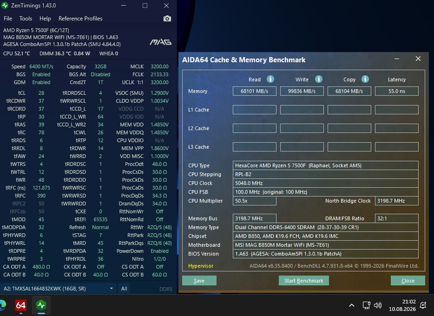This screenshot has height=316, width=434.
Task: Click the Memory Read value 68101 MB/s
Action: (x=254, y=91)
